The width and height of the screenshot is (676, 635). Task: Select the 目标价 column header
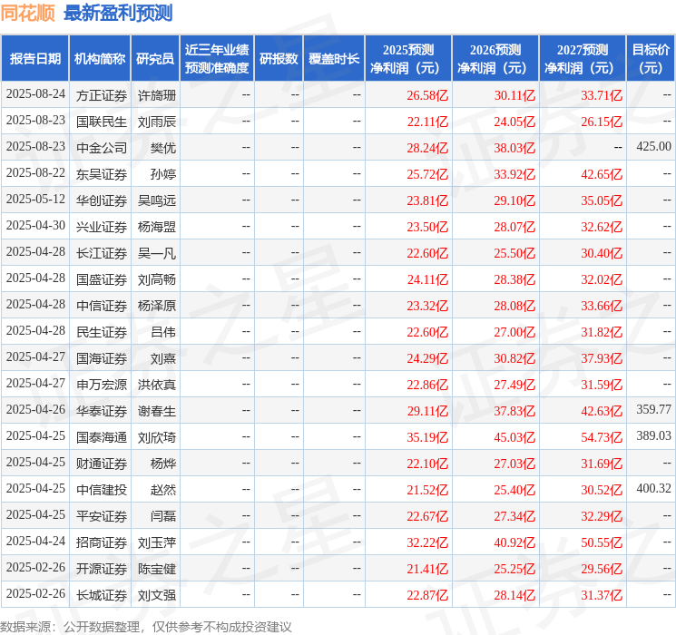tap(651, 58)
